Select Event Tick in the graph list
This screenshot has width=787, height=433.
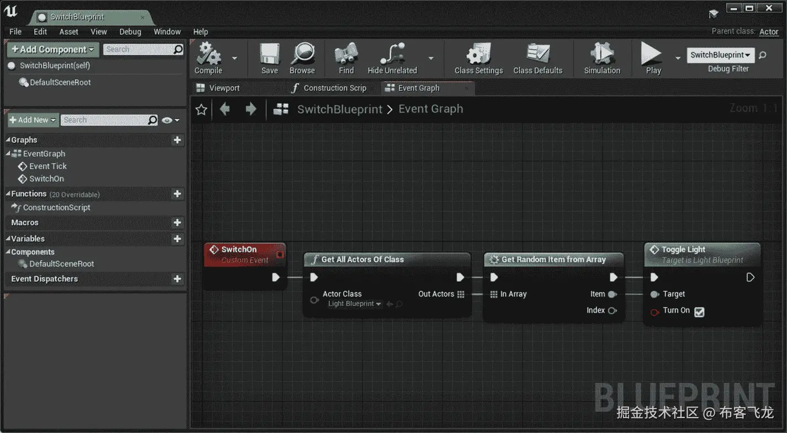[48, 166]
